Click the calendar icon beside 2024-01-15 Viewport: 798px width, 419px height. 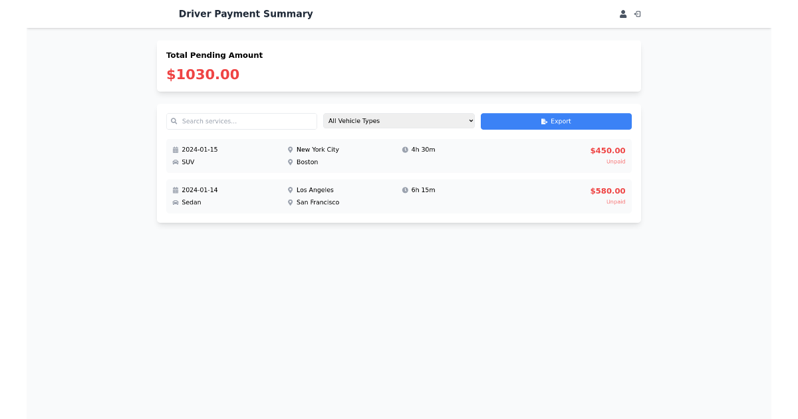[176, 149]
